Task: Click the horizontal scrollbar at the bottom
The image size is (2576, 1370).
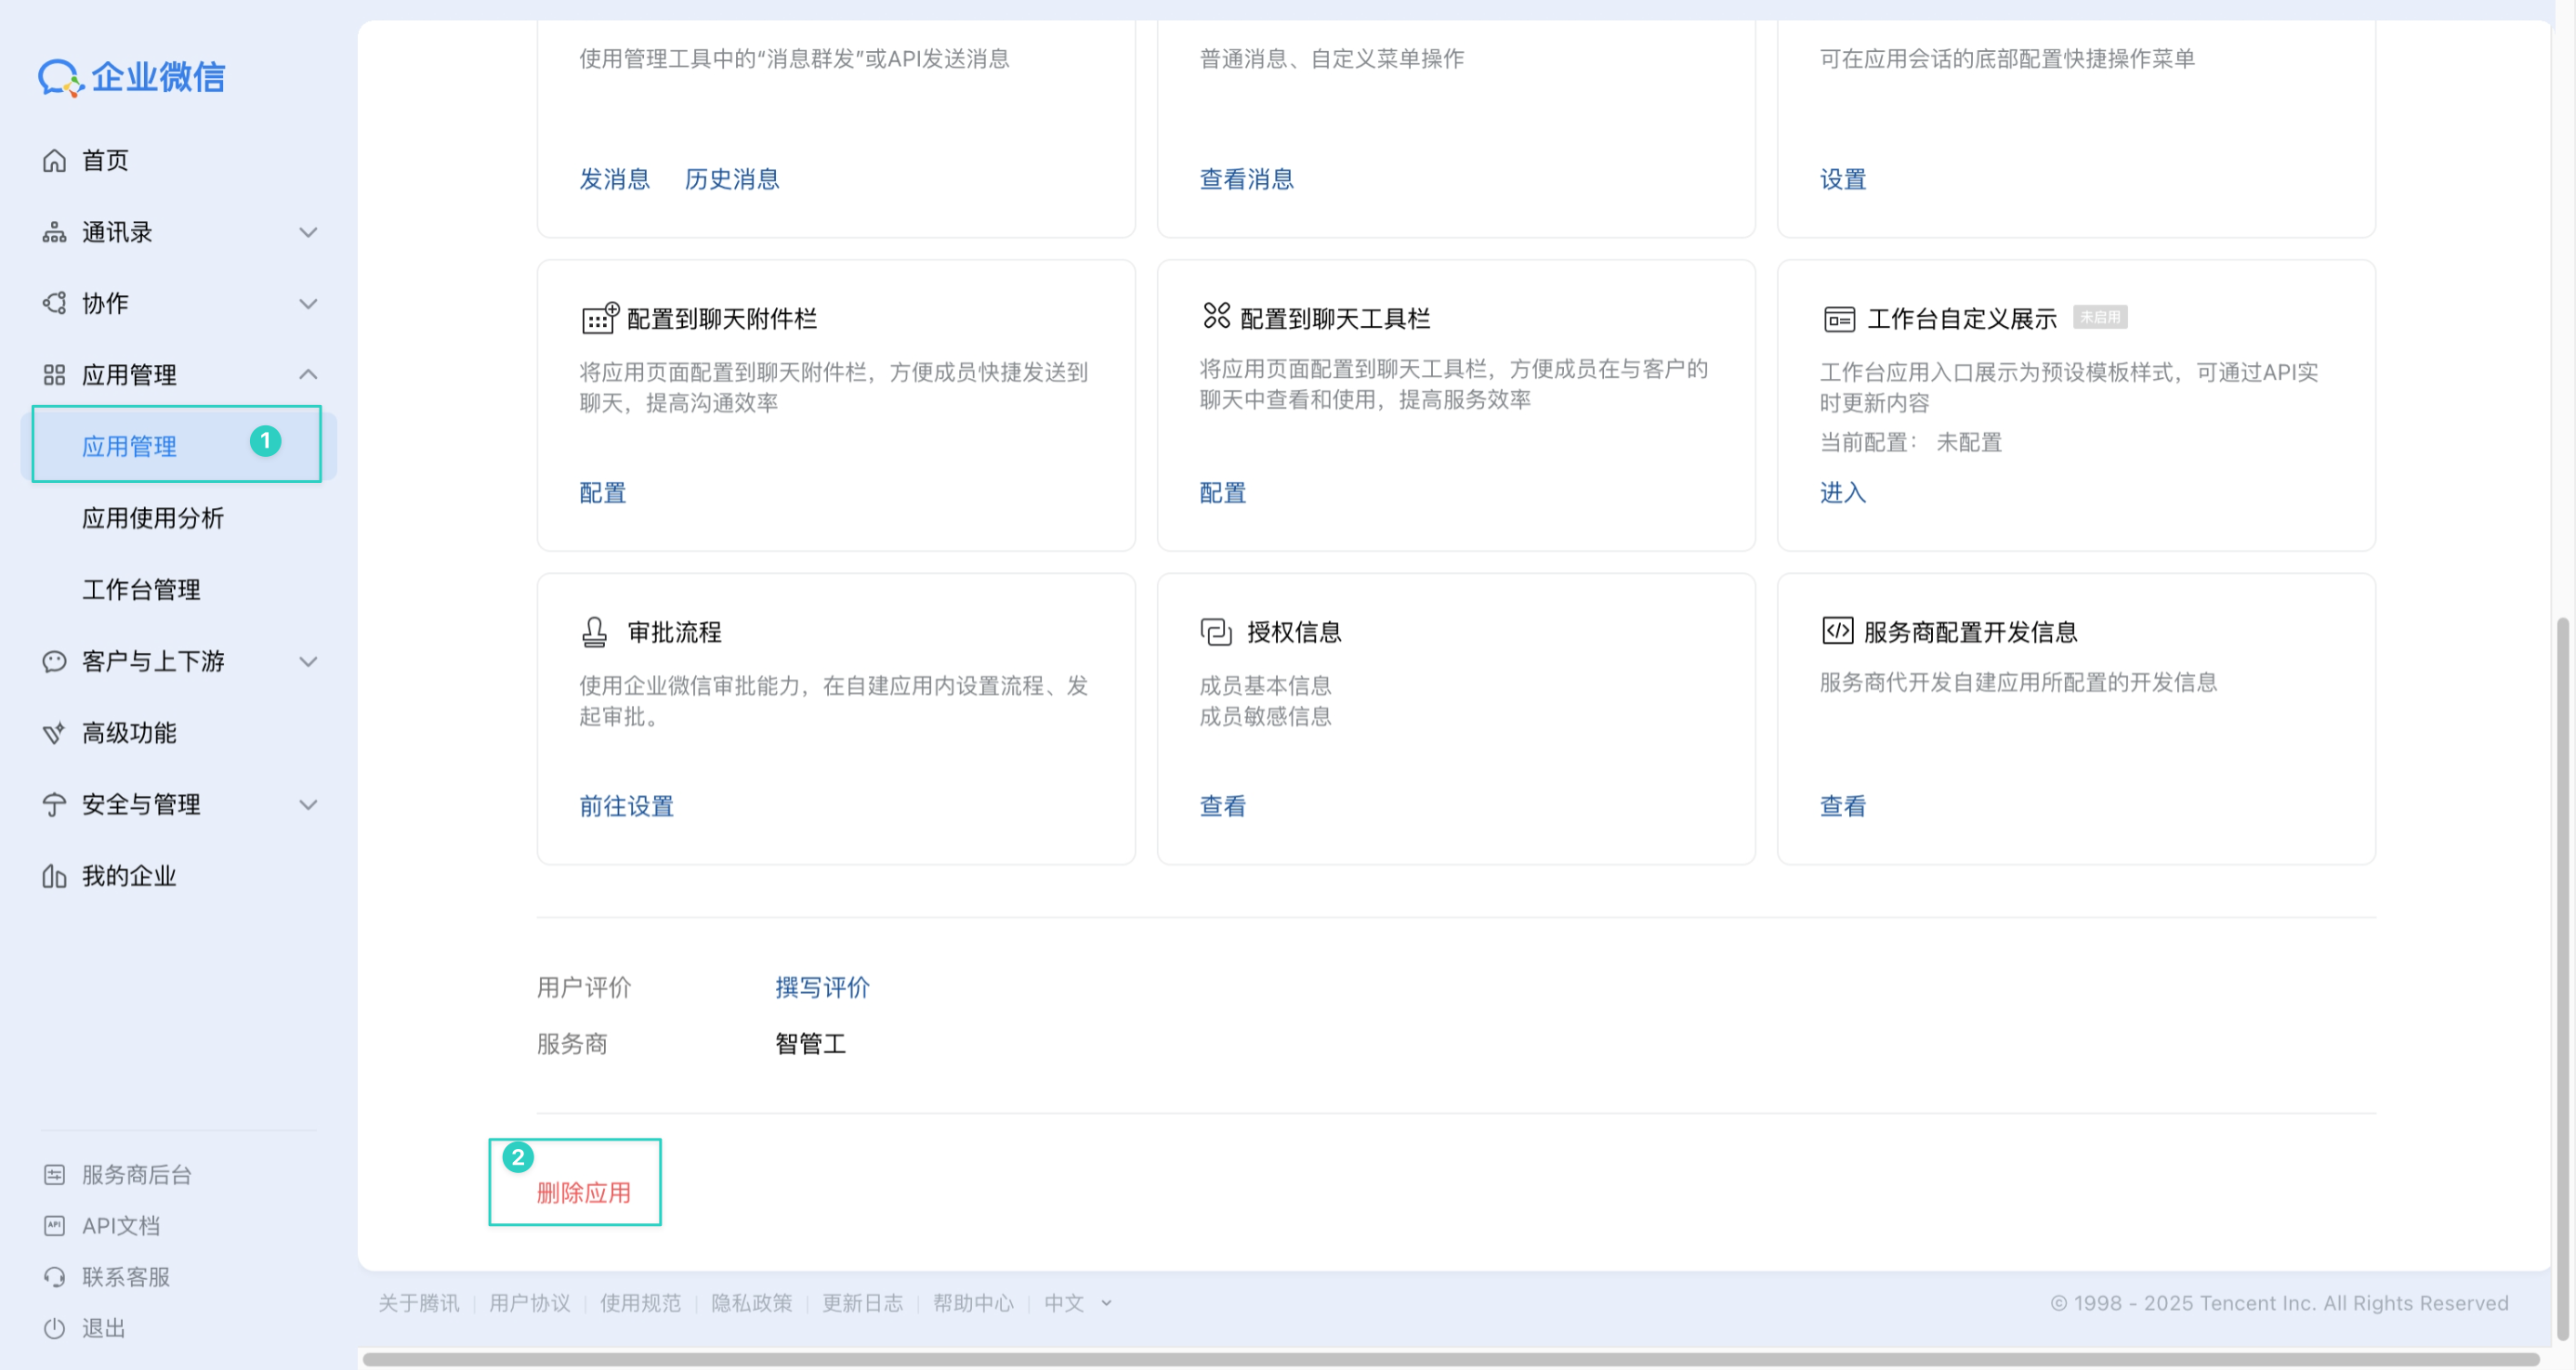Action: point(1450,1359)
